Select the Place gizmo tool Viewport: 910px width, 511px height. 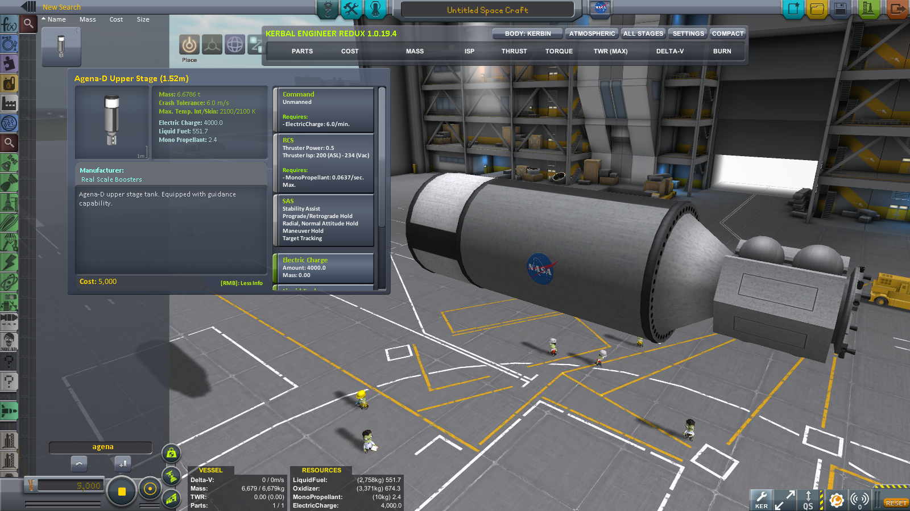189,45
